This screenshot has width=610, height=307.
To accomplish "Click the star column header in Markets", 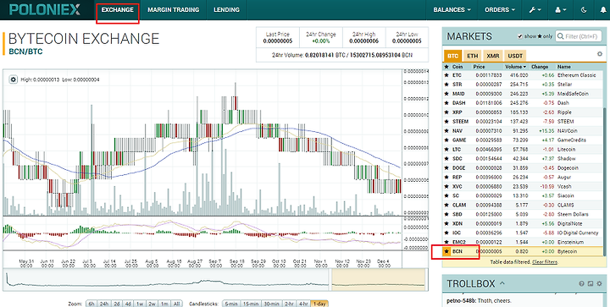I will point(446,67).
